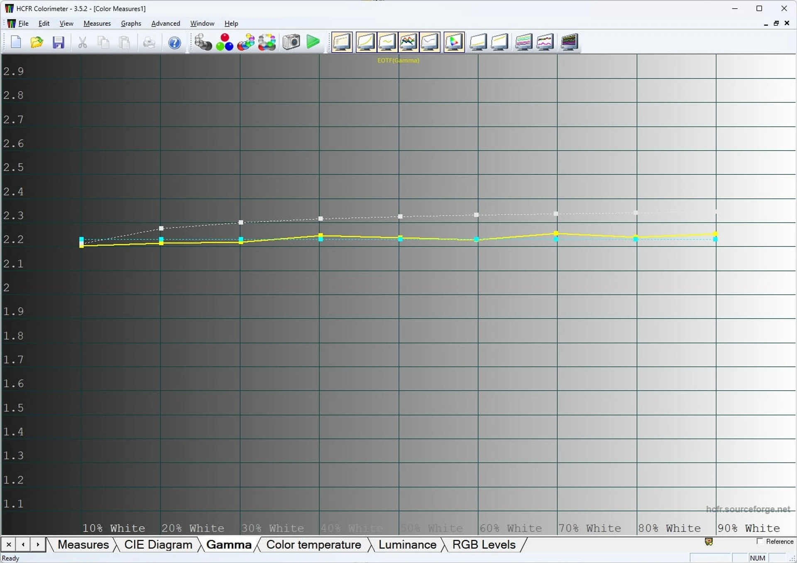797x563 pixels.
Task: Click the '20% White' axis label
Action: click(193, 528)
